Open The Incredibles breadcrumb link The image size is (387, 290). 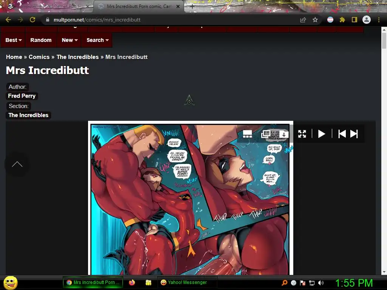pos(77,57)
